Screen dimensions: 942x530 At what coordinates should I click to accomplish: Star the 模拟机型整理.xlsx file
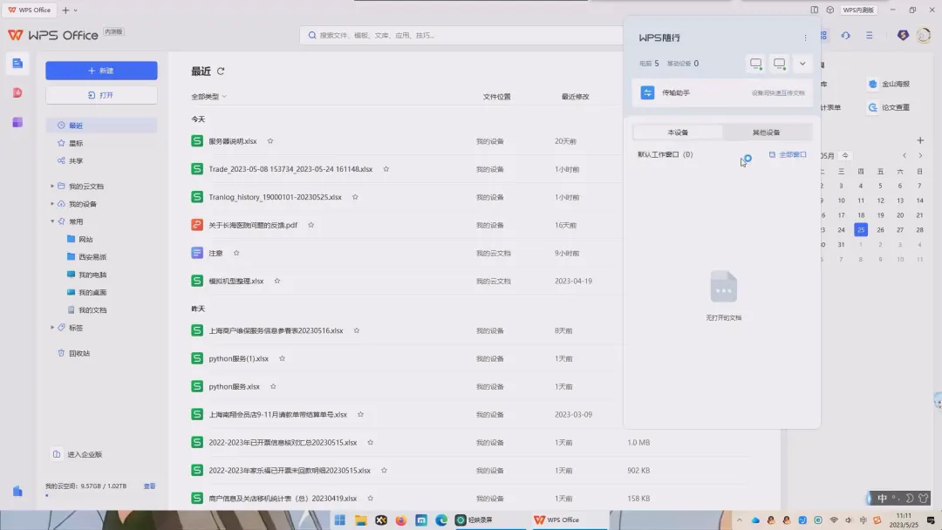(x=277, y=281)
